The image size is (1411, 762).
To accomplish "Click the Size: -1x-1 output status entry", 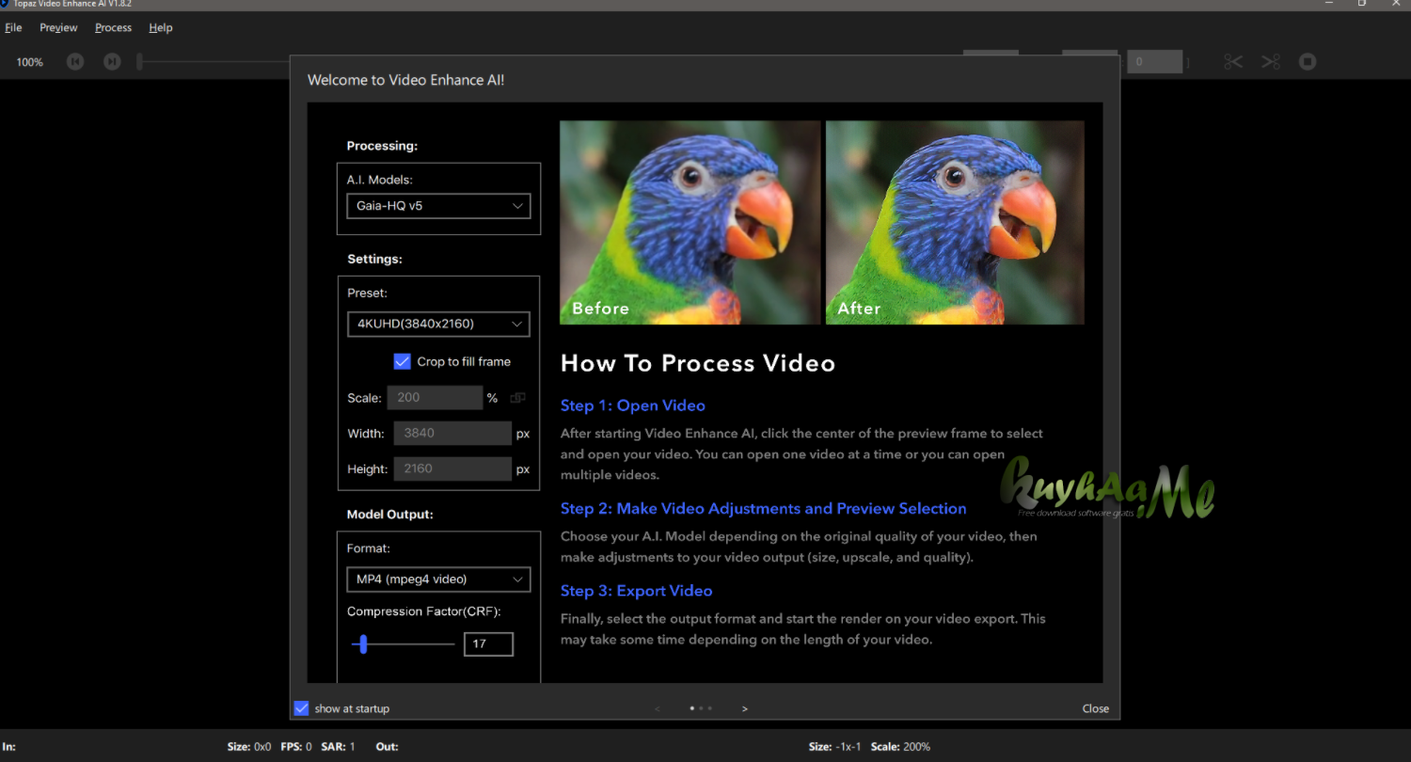I will pos(835,747).
